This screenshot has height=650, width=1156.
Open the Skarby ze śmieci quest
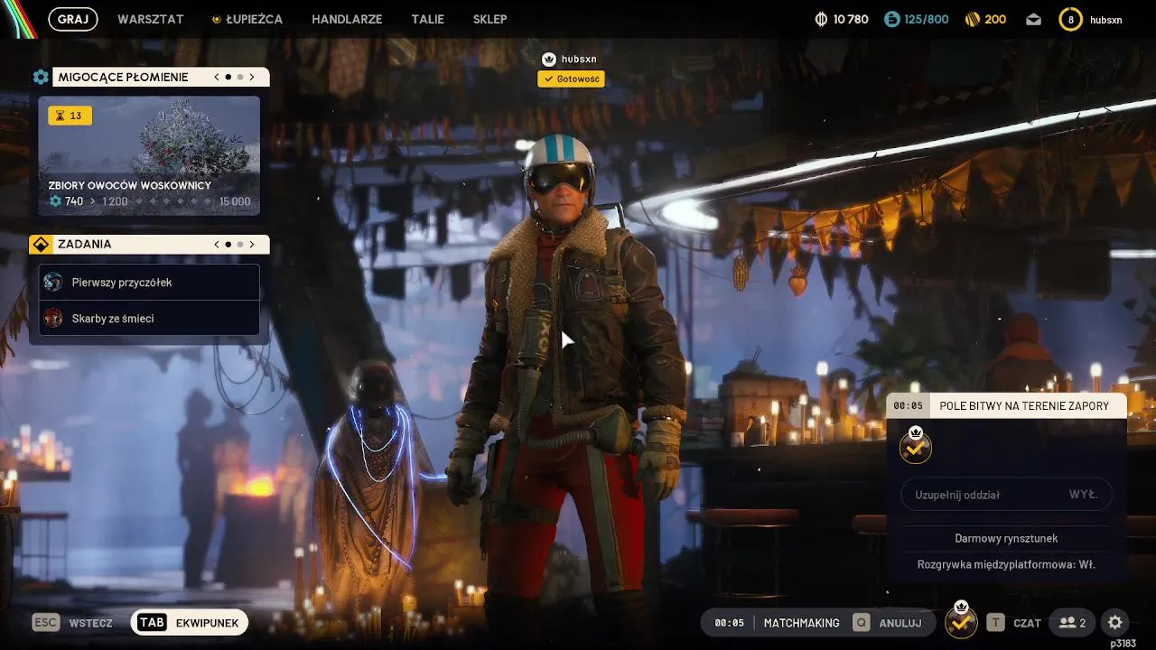[149, 319]
